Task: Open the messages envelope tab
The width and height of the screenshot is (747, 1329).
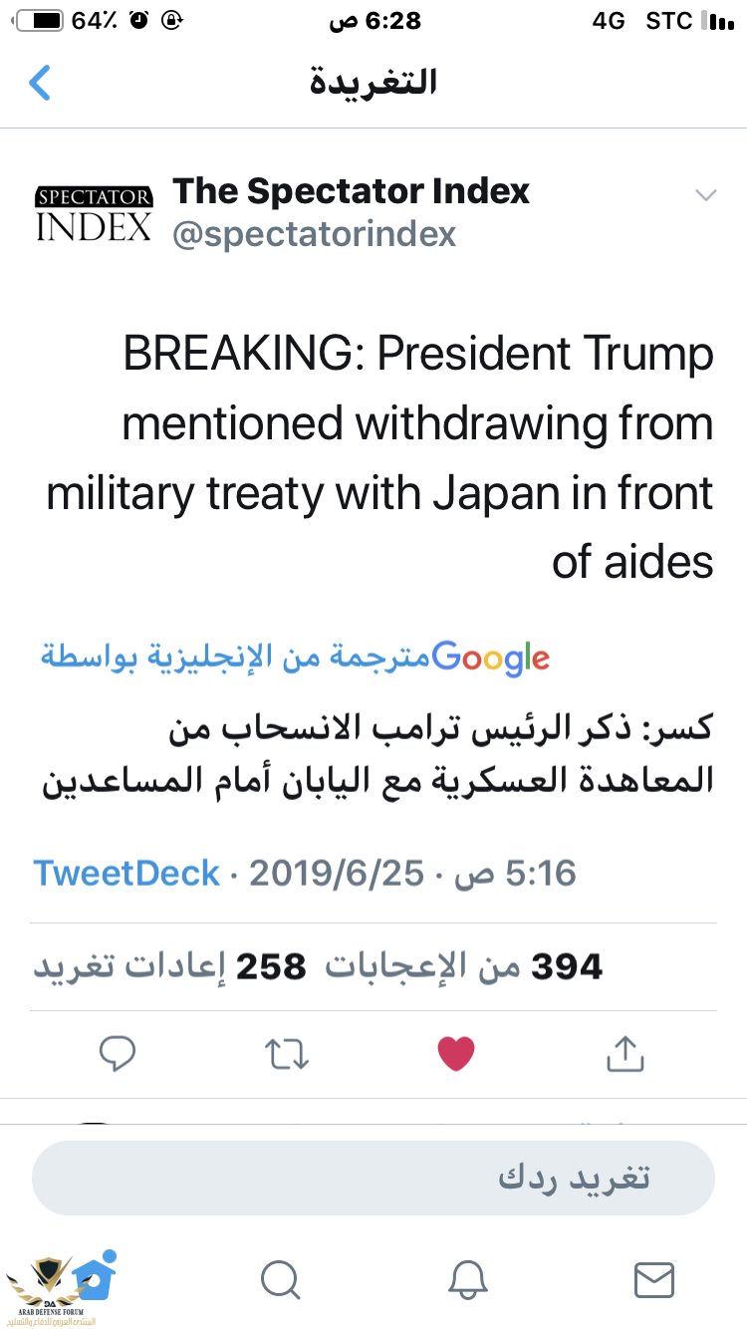Action: 653,1279
